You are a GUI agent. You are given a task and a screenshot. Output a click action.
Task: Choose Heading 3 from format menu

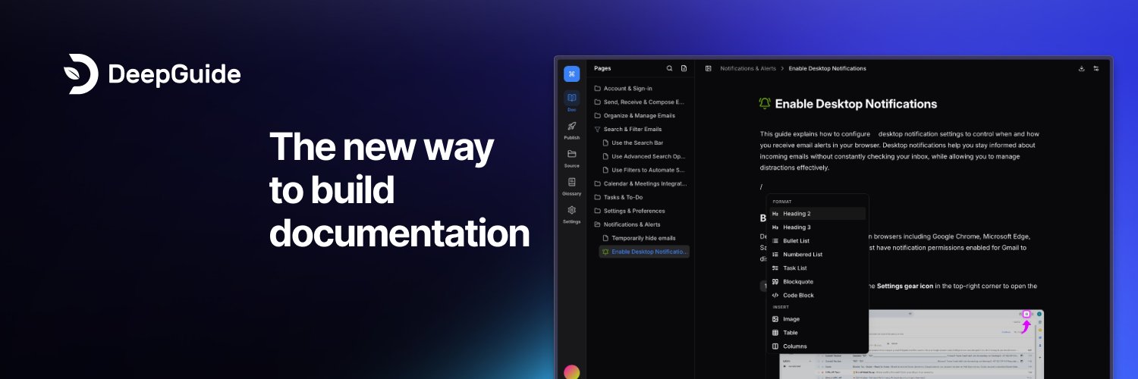817,227
